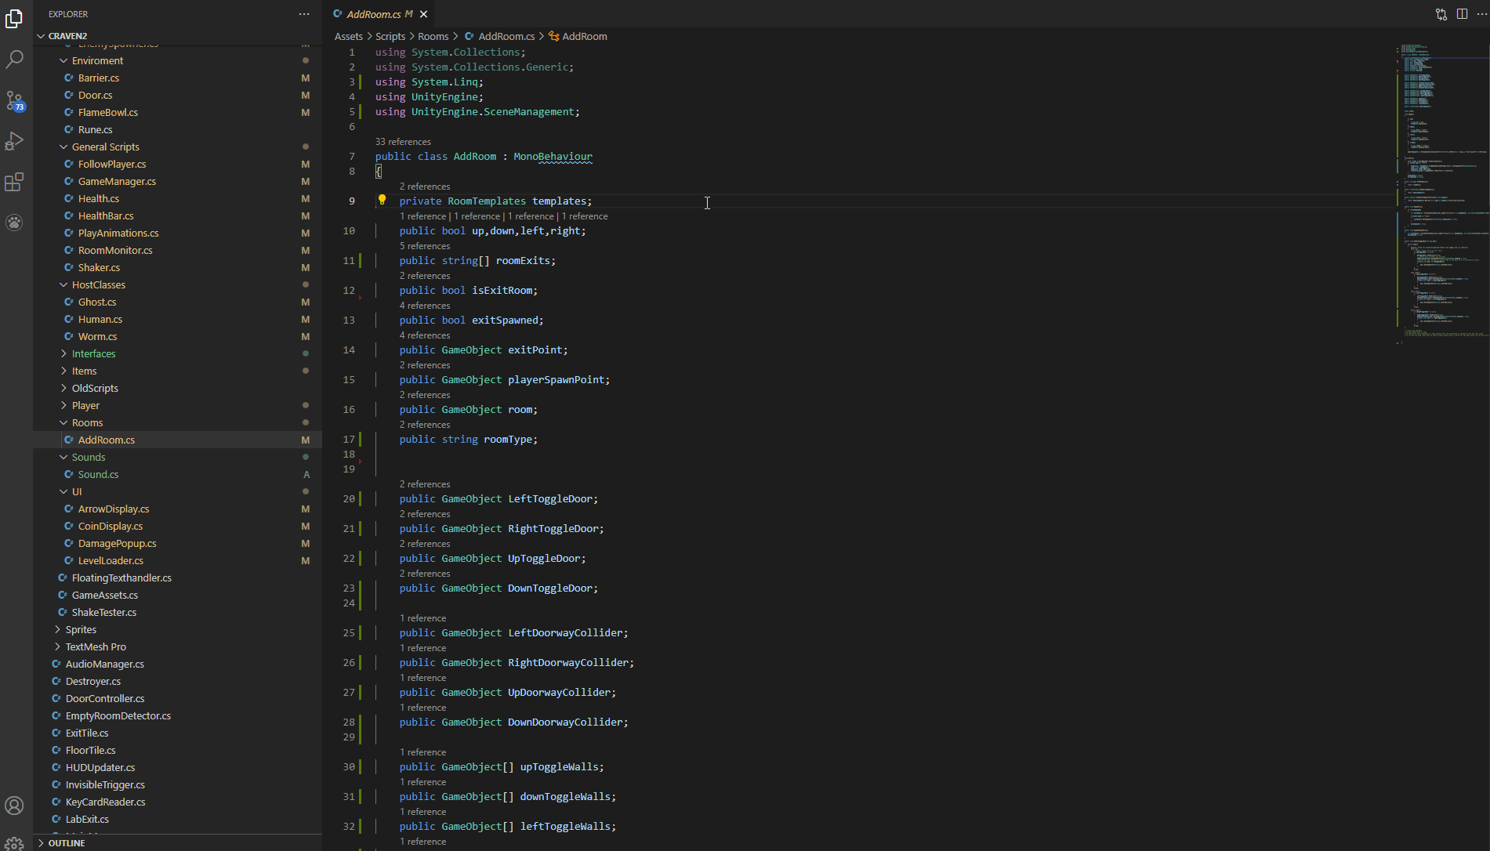Open DoorController.cs file
The image size is (1490, 851).
click(177, 698)
